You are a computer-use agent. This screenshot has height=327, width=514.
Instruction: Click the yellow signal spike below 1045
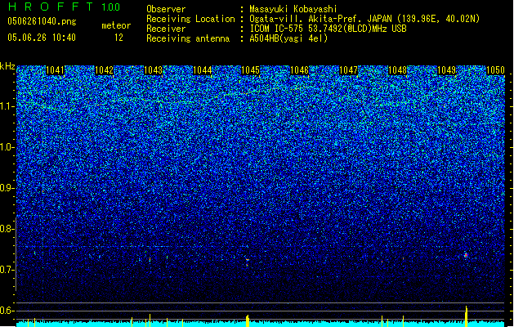click(248, 320)
